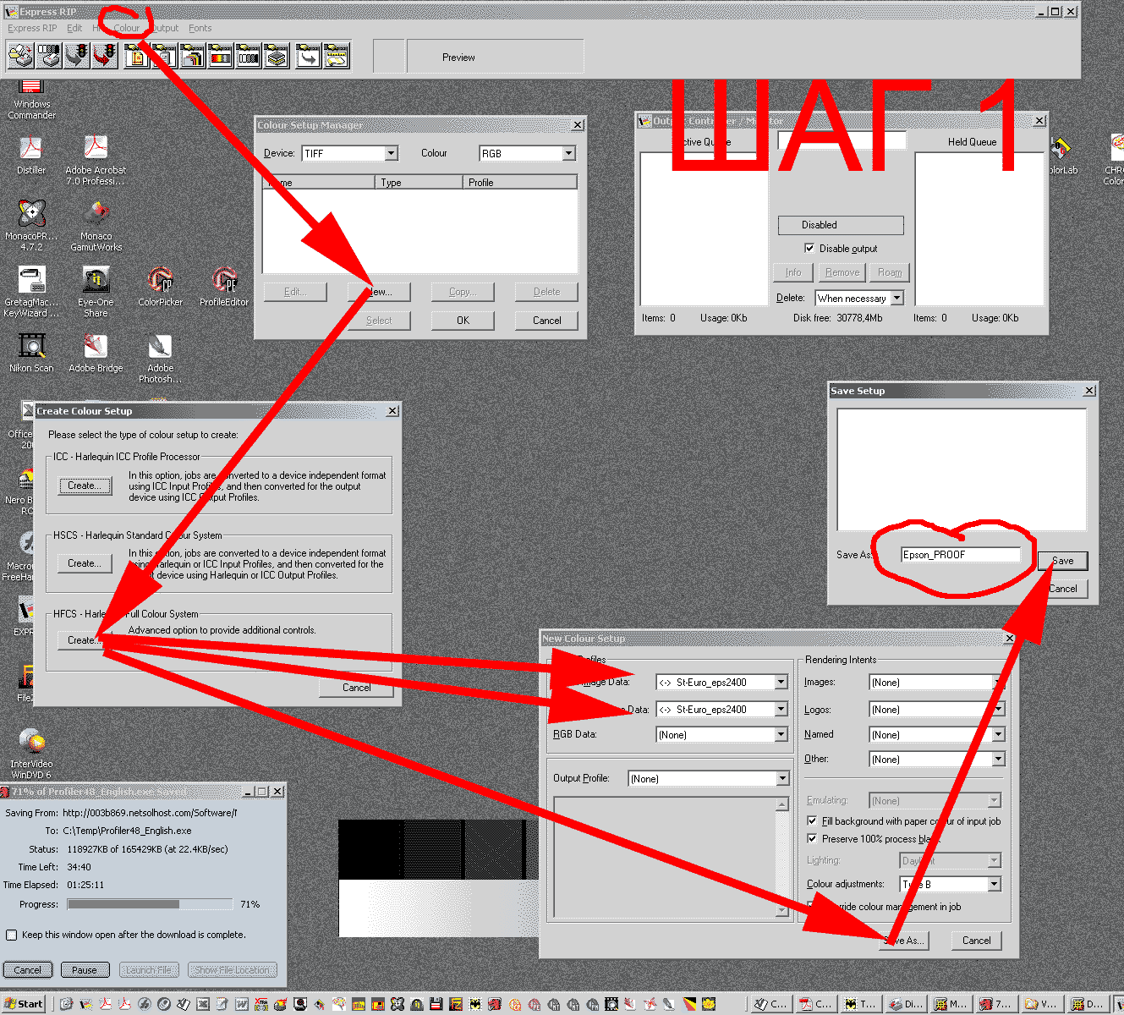Open the Delete When necessary dropdown
Viewport: 1124px width, 1015px height.
pyautogui.click(x=897, y=298)
